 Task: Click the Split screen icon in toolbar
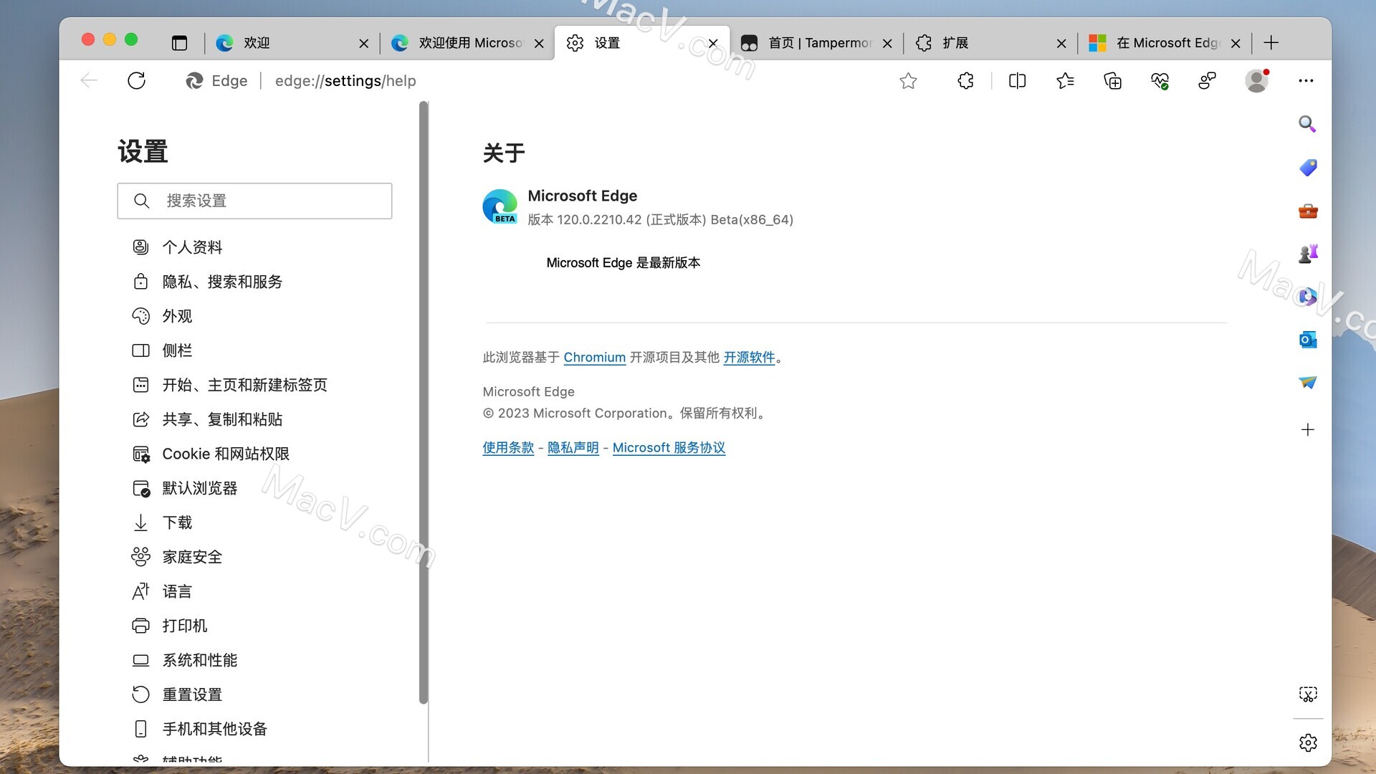1018,80
